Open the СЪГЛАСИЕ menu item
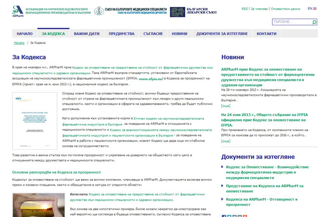Viewport: 329px width, 217px height. 153,34
